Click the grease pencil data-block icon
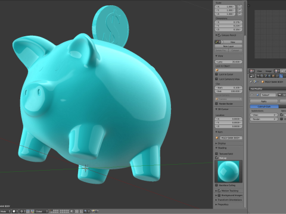 coord(217,42)
